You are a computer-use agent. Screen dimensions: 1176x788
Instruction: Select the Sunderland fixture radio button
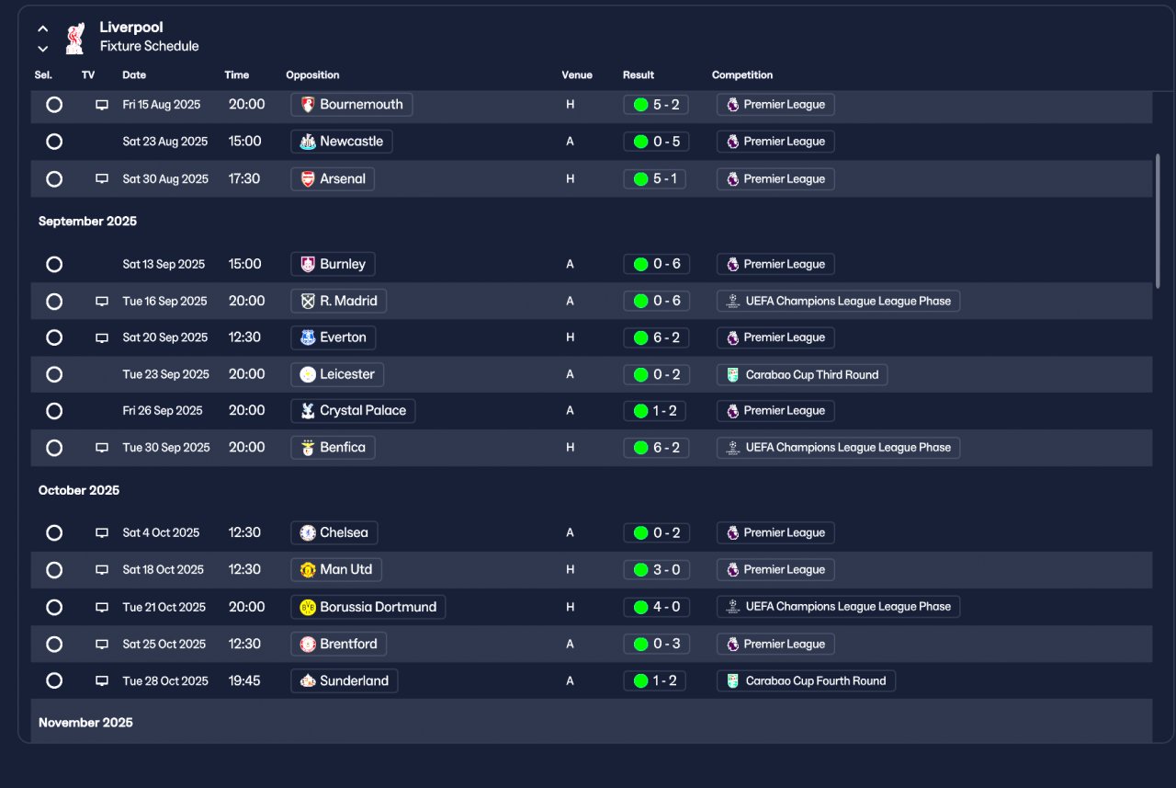tap(54, 681)
